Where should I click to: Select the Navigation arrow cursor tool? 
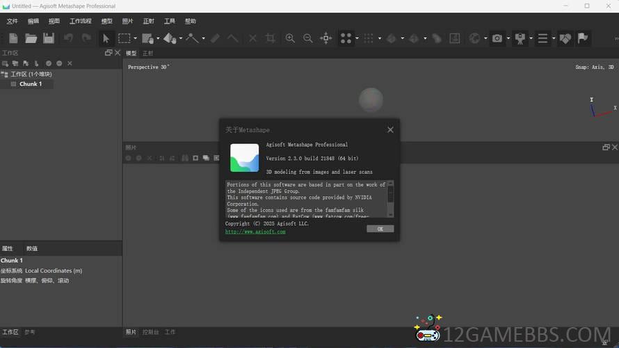click(106, 38)
